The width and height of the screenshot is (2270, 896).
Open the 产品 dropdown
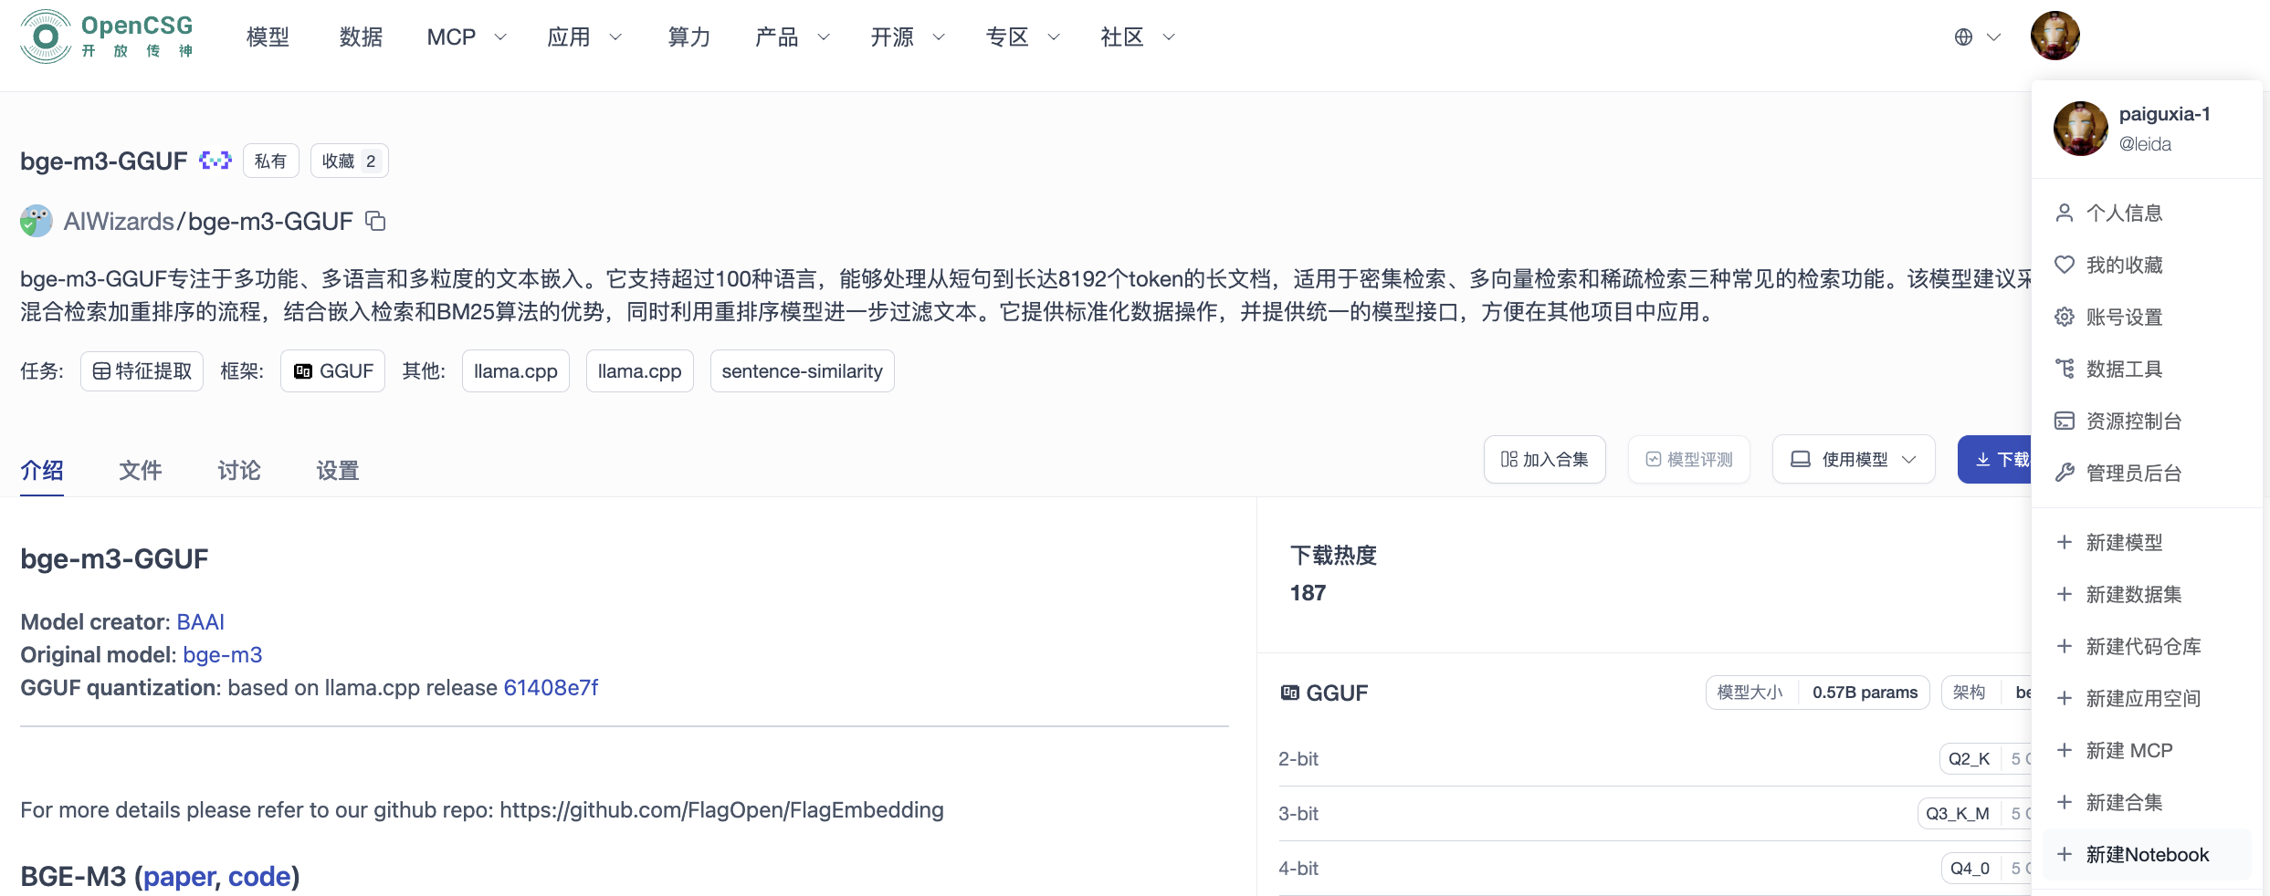(791, 37)
